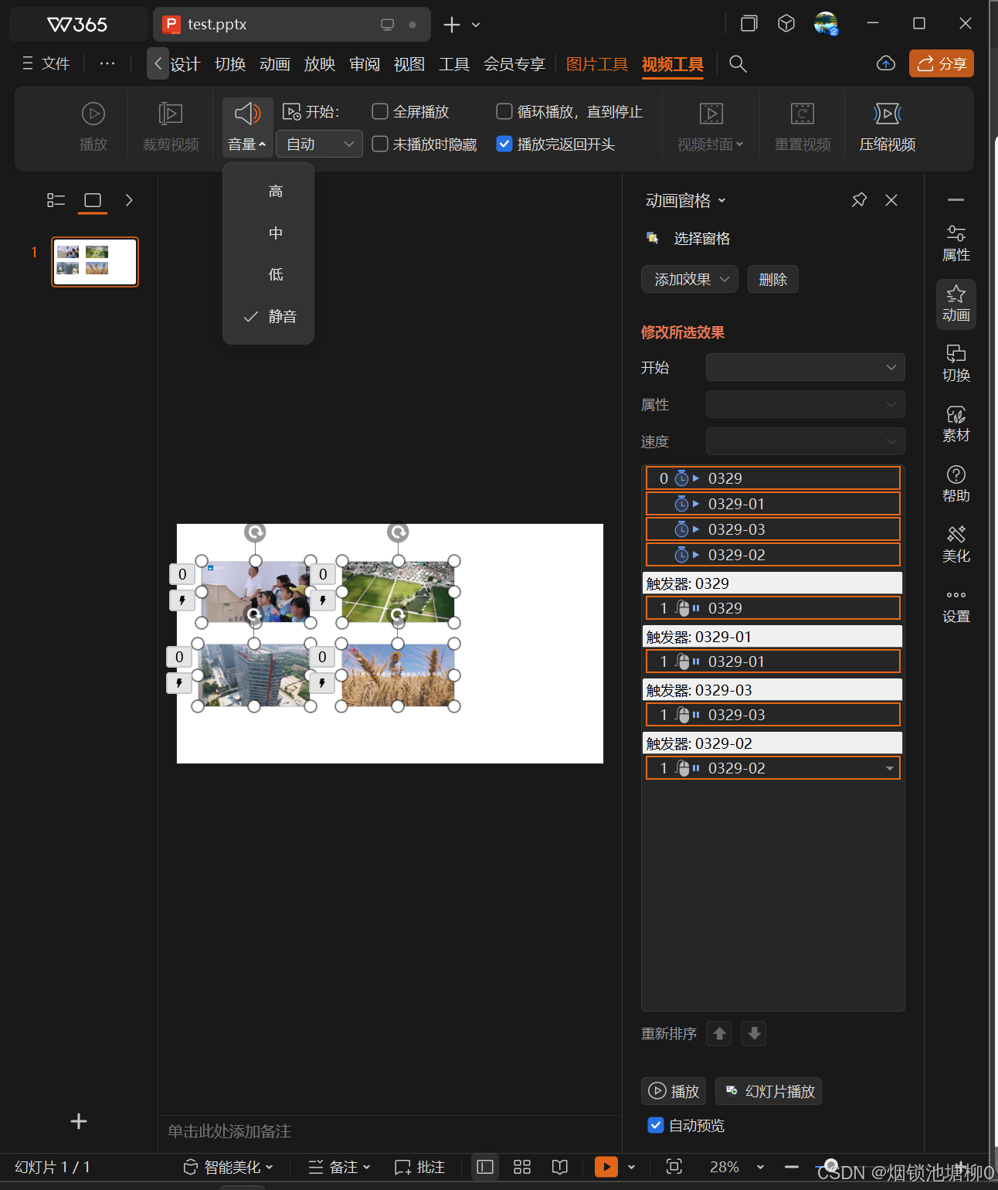Open dropdown arrow on last 0329-02 effect
The height and width of the screenshot is (1190, 998).
pyautogui.click(x=890, y=768)
